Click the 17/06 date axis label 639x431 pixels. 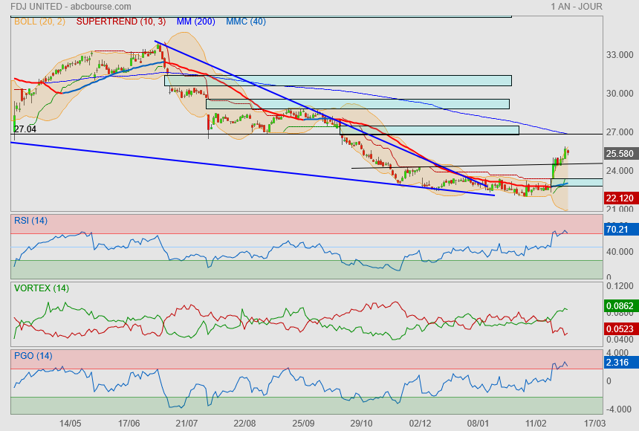tap(129, 424)
